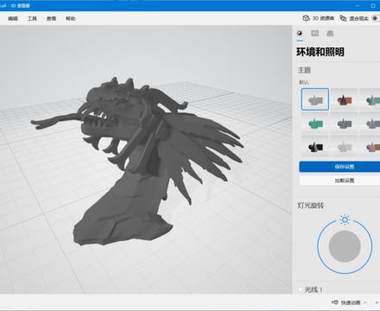
Task: Click the sun handle on the light rotation dial
Action: [345, 220]
